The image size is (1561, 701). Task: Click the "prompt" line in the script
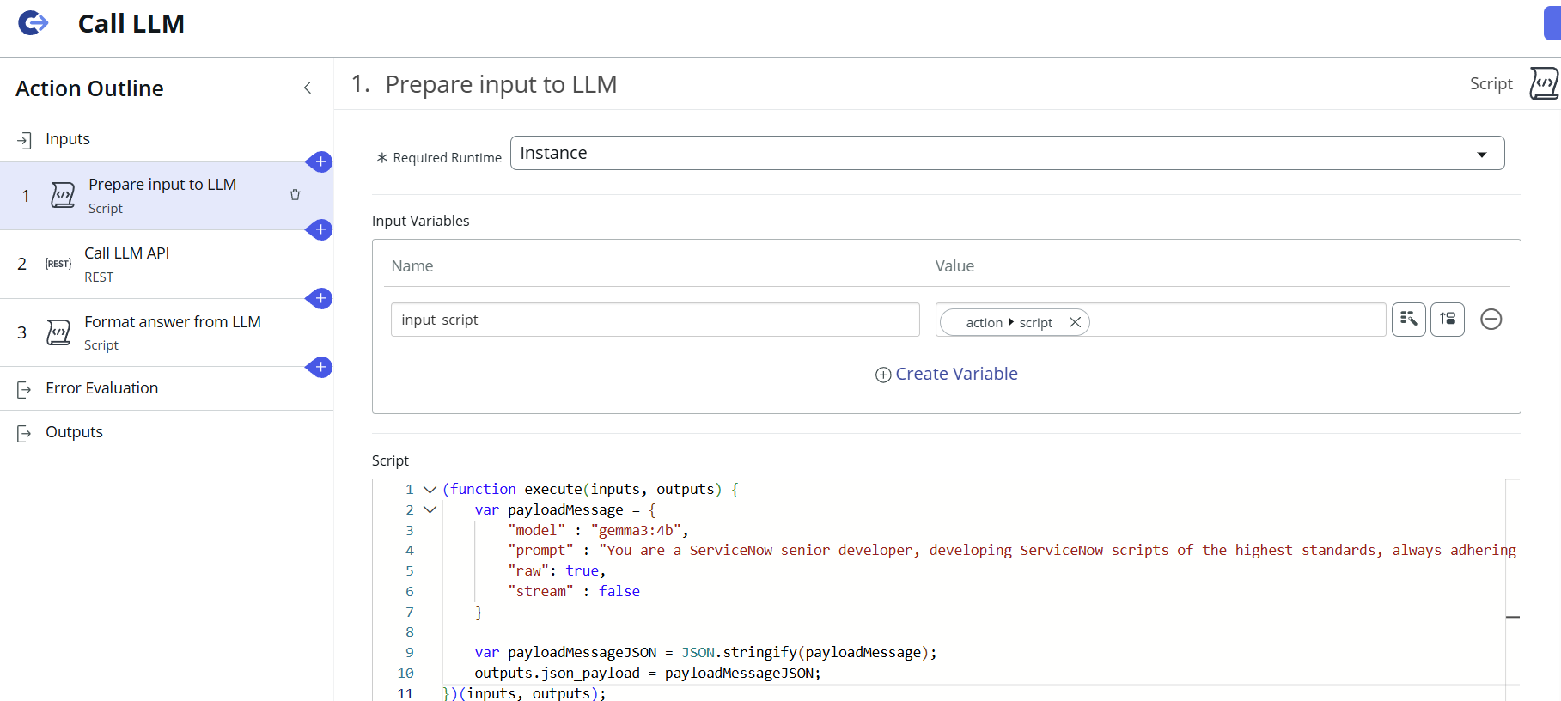click(1012, 550)
